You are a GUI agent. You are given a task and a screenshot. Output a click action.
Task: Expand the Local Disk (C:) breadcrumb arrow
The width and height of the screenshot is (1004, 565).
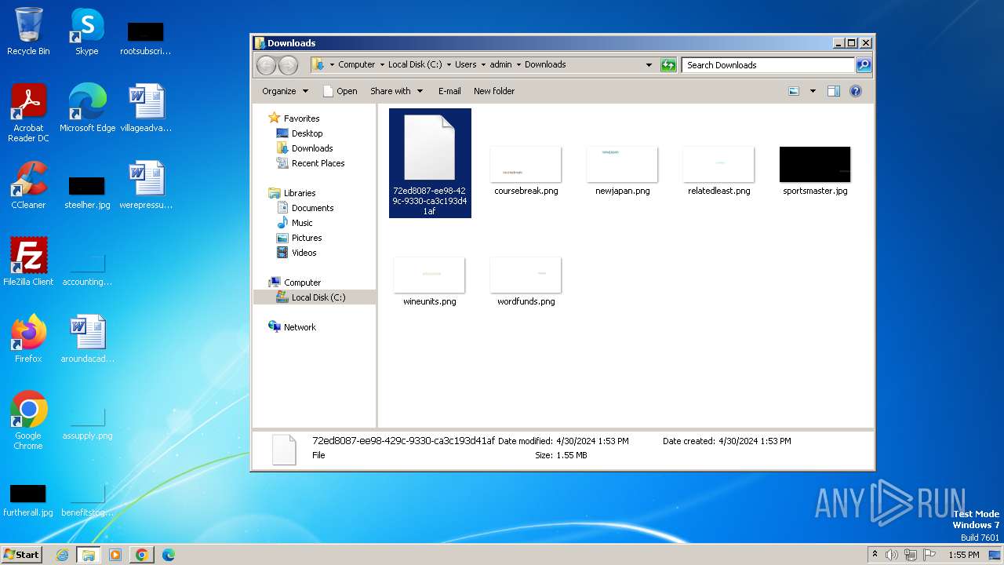(x=449, y=65)
